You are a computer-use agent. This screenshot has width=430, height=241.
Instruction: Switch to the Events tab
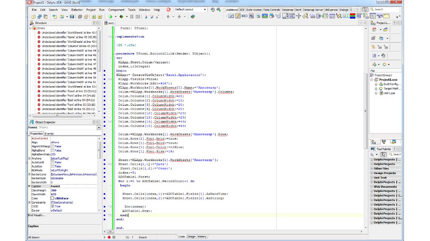pos(49,134)
